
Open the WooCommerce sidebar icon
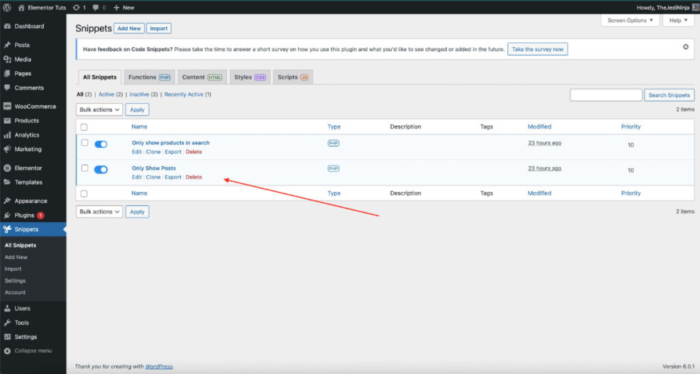7,107
